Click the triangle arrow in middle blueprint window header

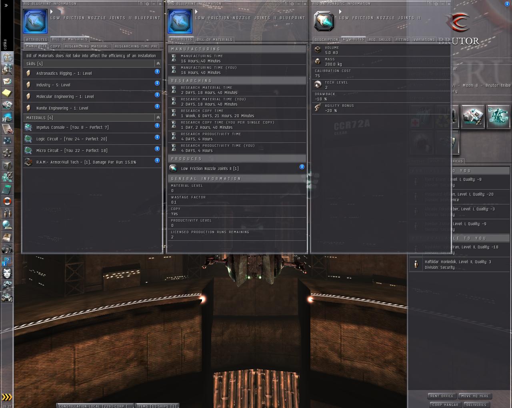tap(196, 12)
